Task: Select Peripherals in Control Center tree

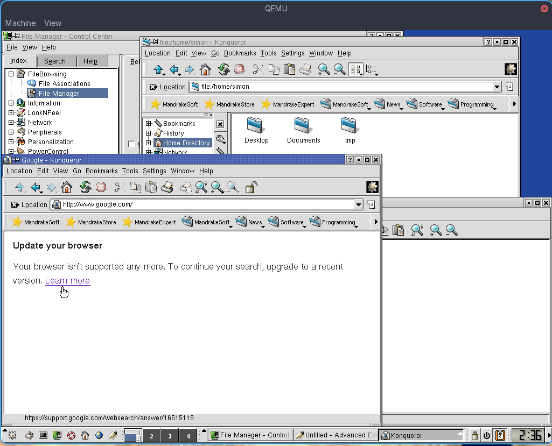Action: coord(45,132)
